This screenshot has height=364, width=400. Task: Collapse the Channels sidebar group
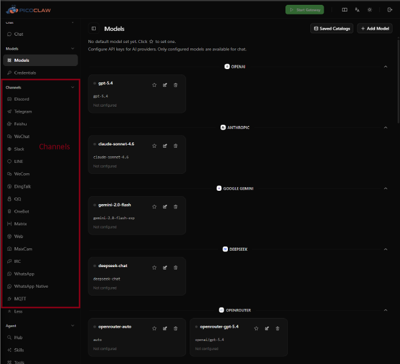[73, 87]
